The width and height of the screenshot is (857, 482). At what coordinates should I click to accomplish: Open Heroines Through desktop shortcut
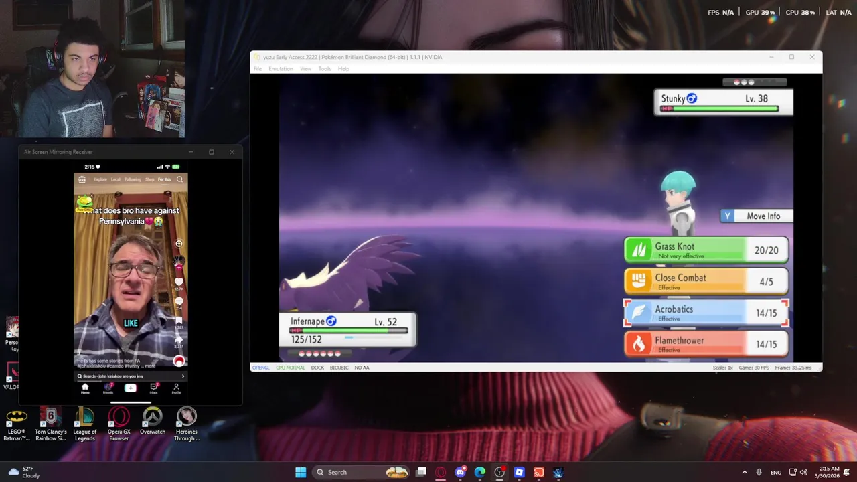[187, 425]
